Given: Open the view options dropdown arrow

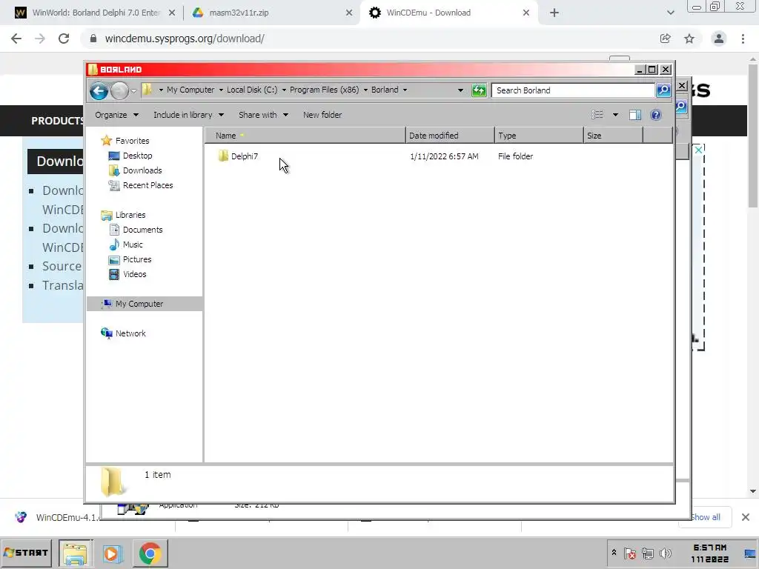Looking at the screenshot, I should [x=615, y=115].
